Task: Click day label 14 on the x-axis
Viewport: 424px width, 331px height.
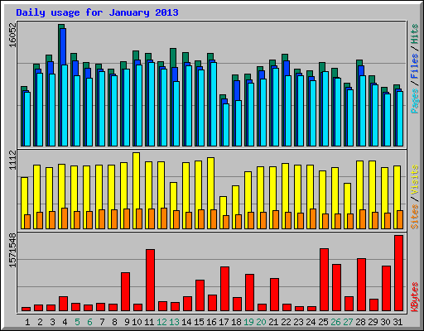Action: (x=186, y=322)
